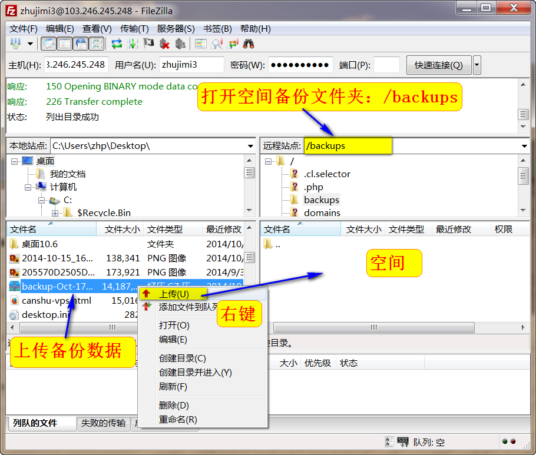The width and height of the screenshot is (536, 455).
Task: Sort local files by 文件类型 column
Action: point(173,229)
